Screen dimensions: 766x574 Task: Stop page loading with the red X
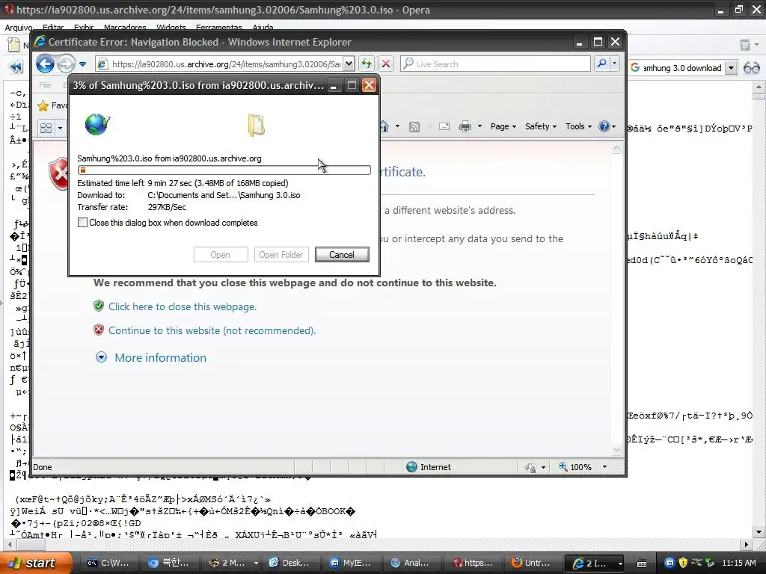(x=386, y=64)
